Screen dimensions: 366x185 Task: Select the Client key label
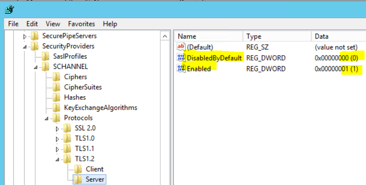coord(95,169)
